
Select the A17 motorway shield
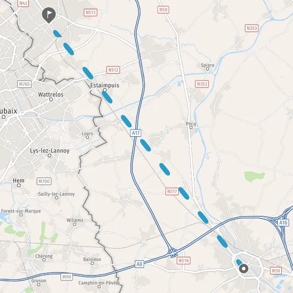(136, 133)
